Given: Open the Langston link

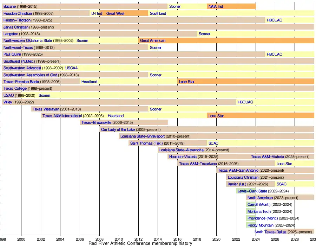Looking at the screenshot, I should [11, 34].
